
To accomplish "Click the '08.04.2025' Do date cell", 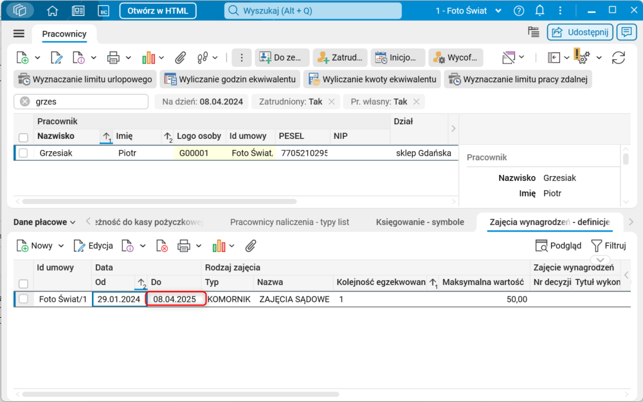I will 176,299.
